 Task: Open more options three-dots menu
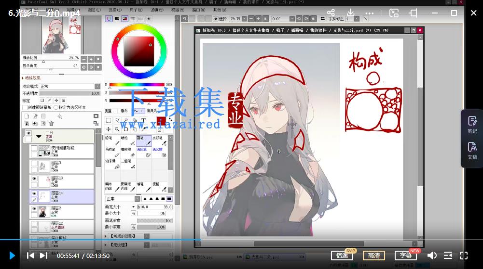point(369,13)
